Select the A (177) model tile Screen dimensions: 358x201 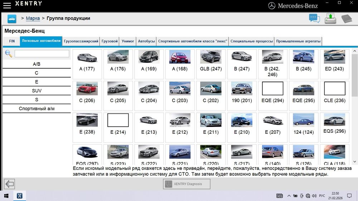pyautogui.click(x=87, y=64)
